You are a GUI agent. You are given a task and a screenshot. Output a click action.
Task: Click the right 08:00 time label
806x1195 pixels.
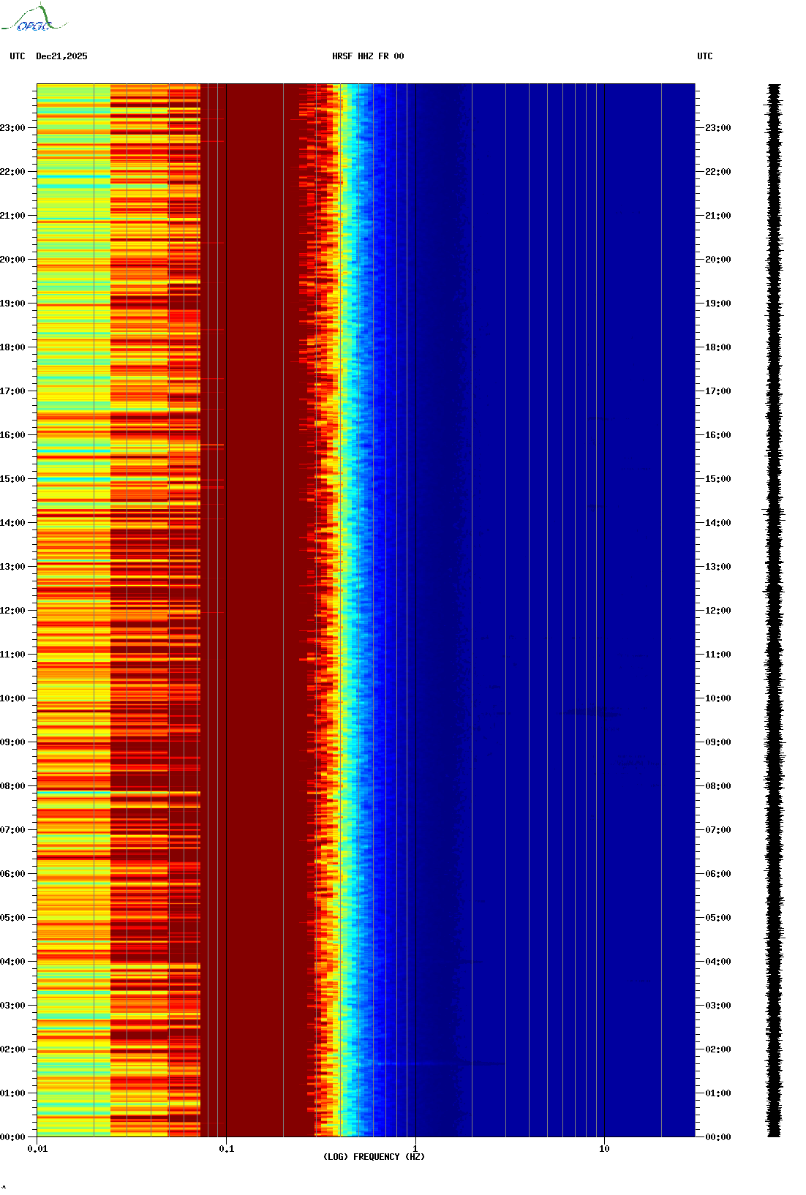718,786
